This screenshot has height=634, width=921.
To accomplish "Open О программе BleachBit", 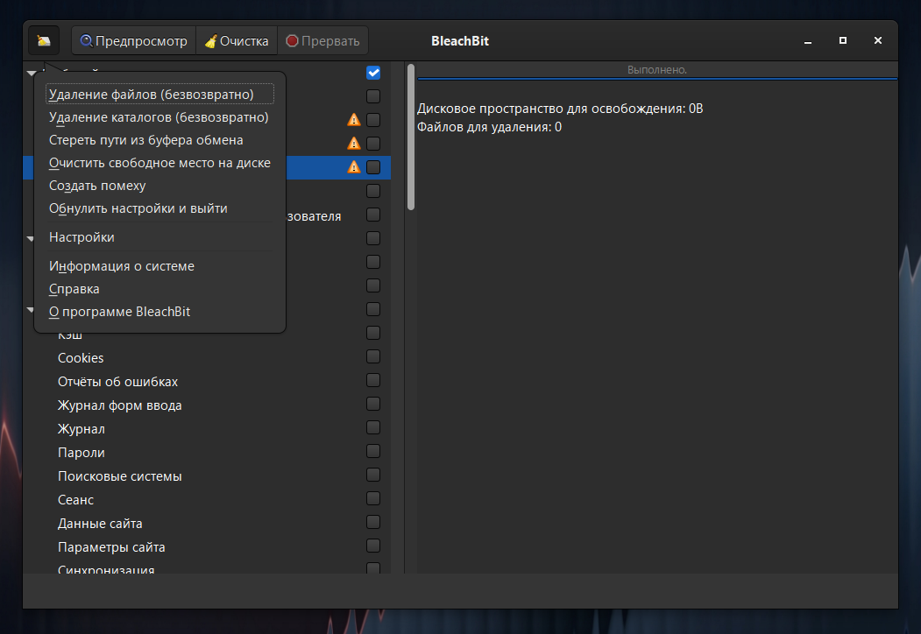I will click(x=159, y=312).
